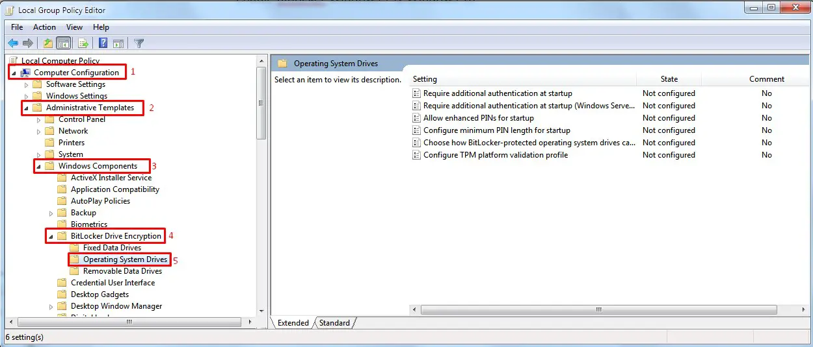This screenshot has width=813, height=347.
Task: Click the Biometrics folder icon
Action: click(62, 224)
